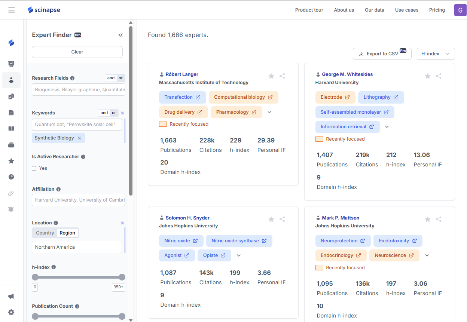Open the history clock icon in the sidebar
The width and height of the screenshot is (467, 322).
11,177
